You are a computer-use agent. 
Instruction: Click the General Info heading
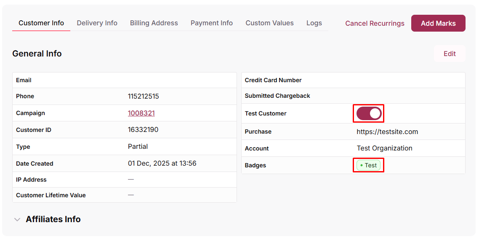(x=37, y=54)
